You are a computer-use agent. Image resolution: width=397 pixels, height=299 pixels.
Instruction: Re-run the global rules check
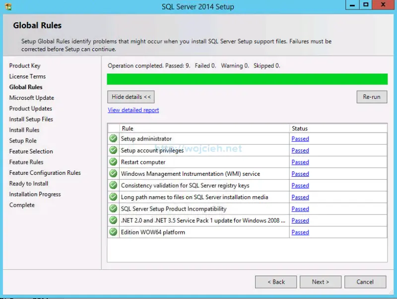(x=372, y=96)
